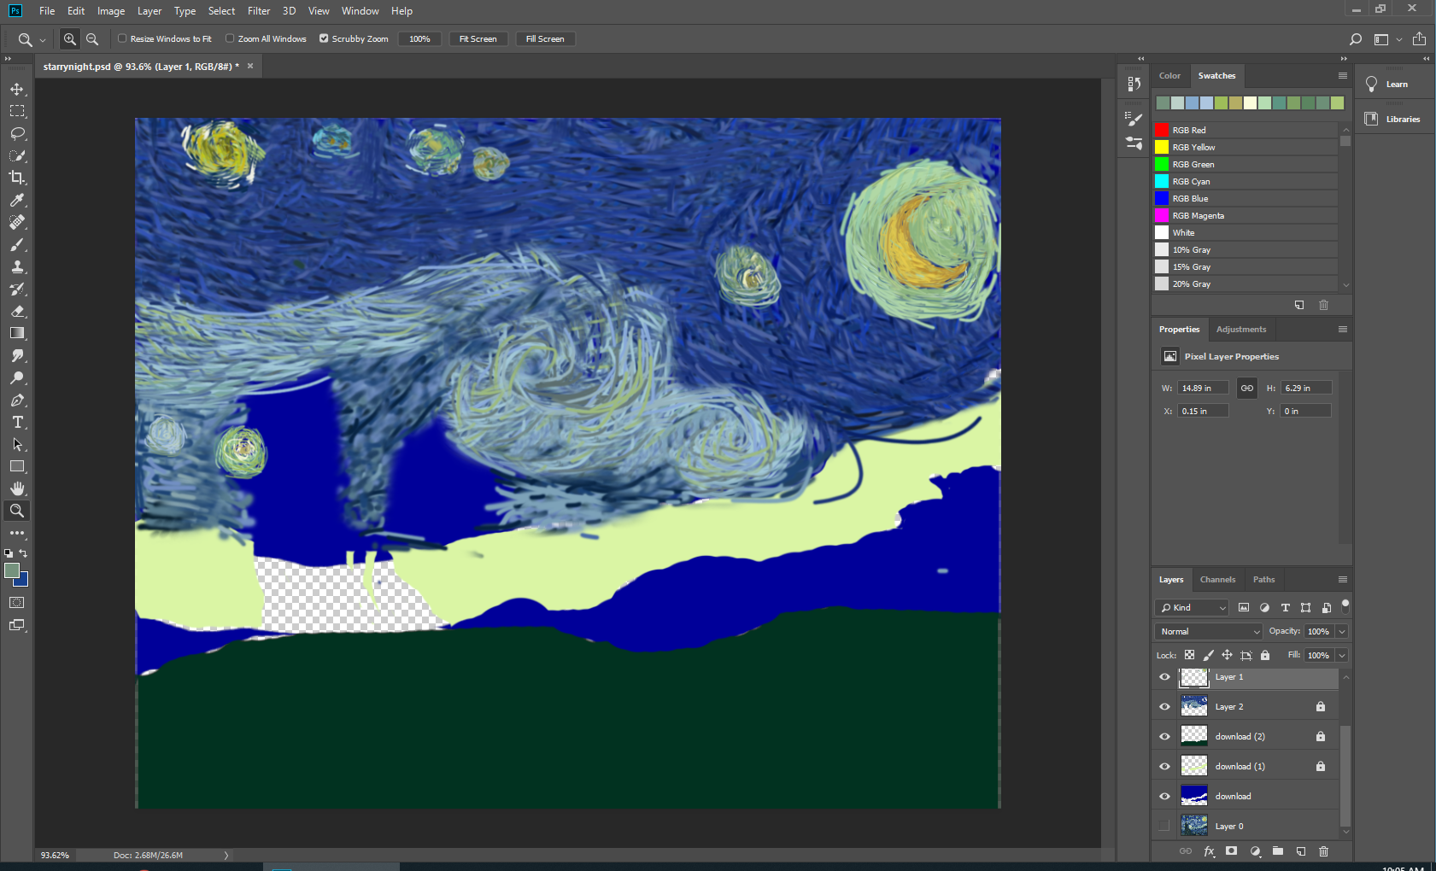
Task: Open the Fill slider dropdown arrow
Action: point(1342,656)
